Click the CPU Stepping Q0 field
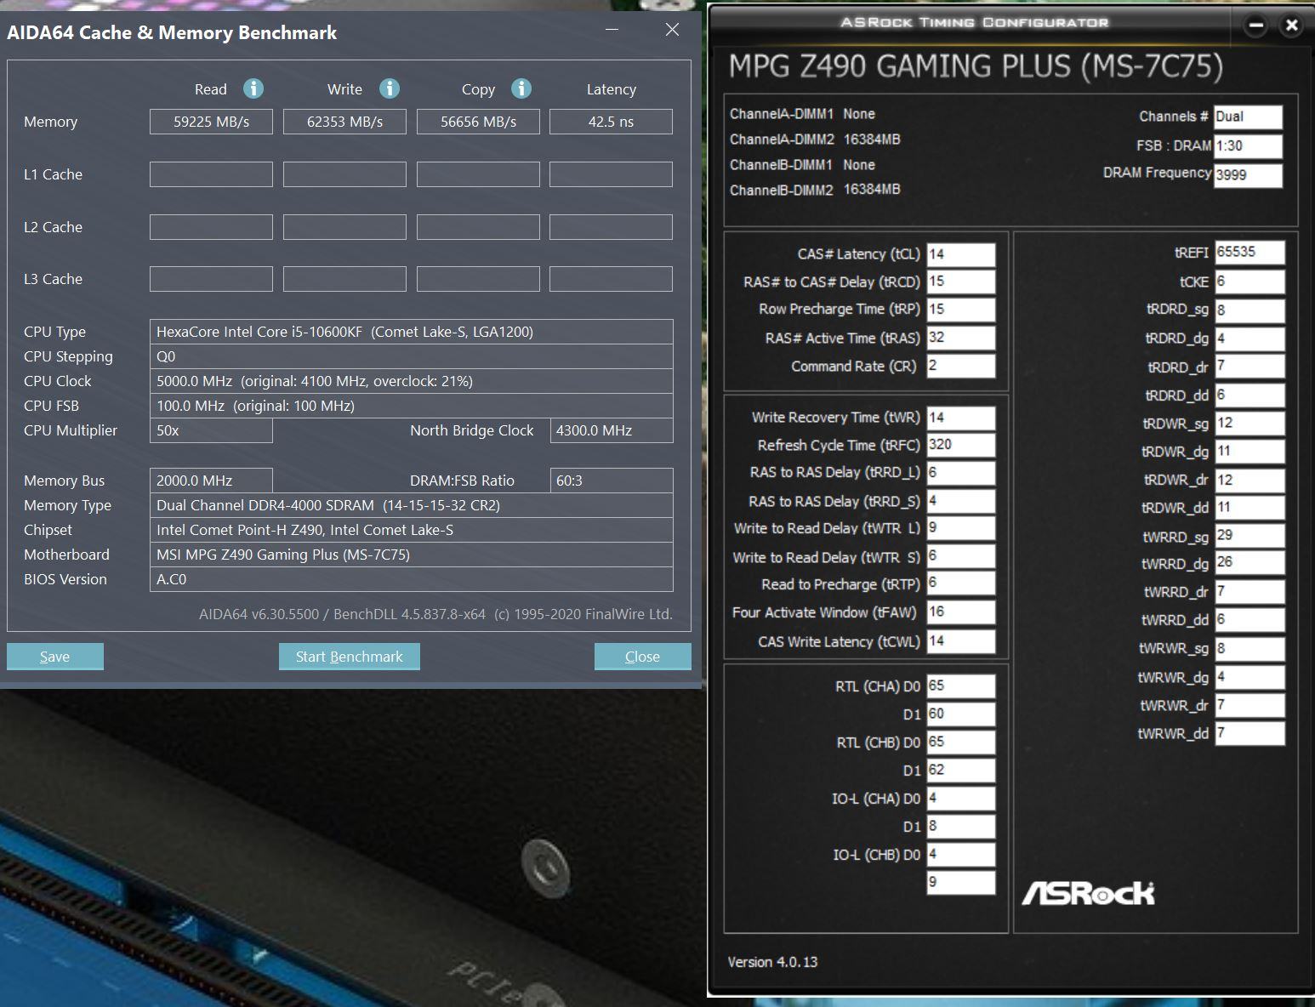Viewport: 1315px width, 1007px height. 412,356
